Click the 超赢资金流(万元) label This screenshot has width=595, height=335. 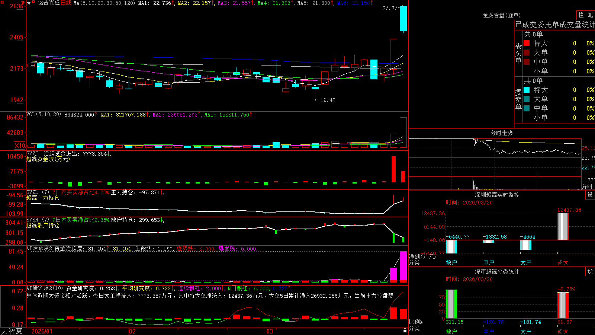tap(48, 159)
